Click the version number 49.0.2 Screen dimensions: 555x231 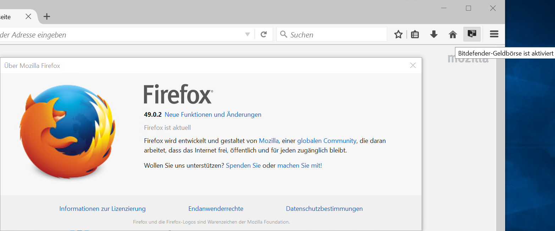153,115
